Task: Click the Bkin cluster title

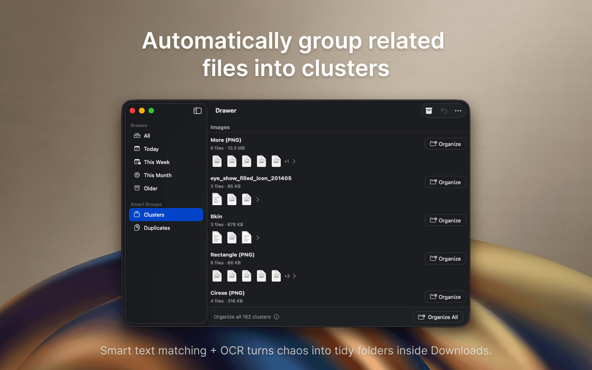Action: (216, 216)
